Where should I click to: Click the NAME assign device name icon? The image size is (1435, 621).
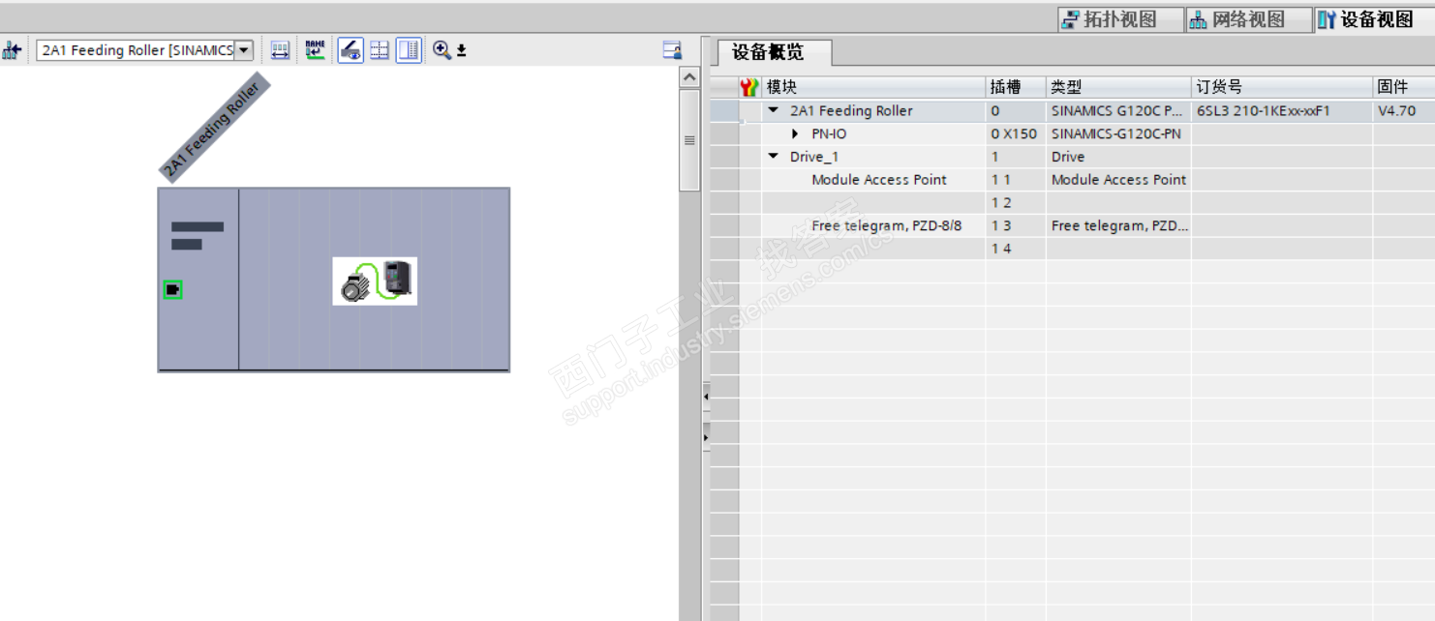[315, 50]
